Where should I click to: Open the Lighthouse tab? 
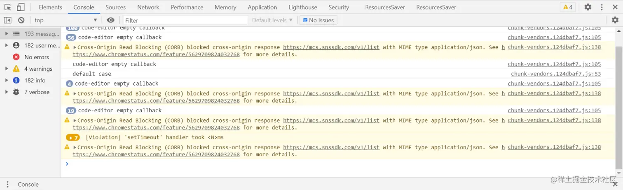(303, 7)
